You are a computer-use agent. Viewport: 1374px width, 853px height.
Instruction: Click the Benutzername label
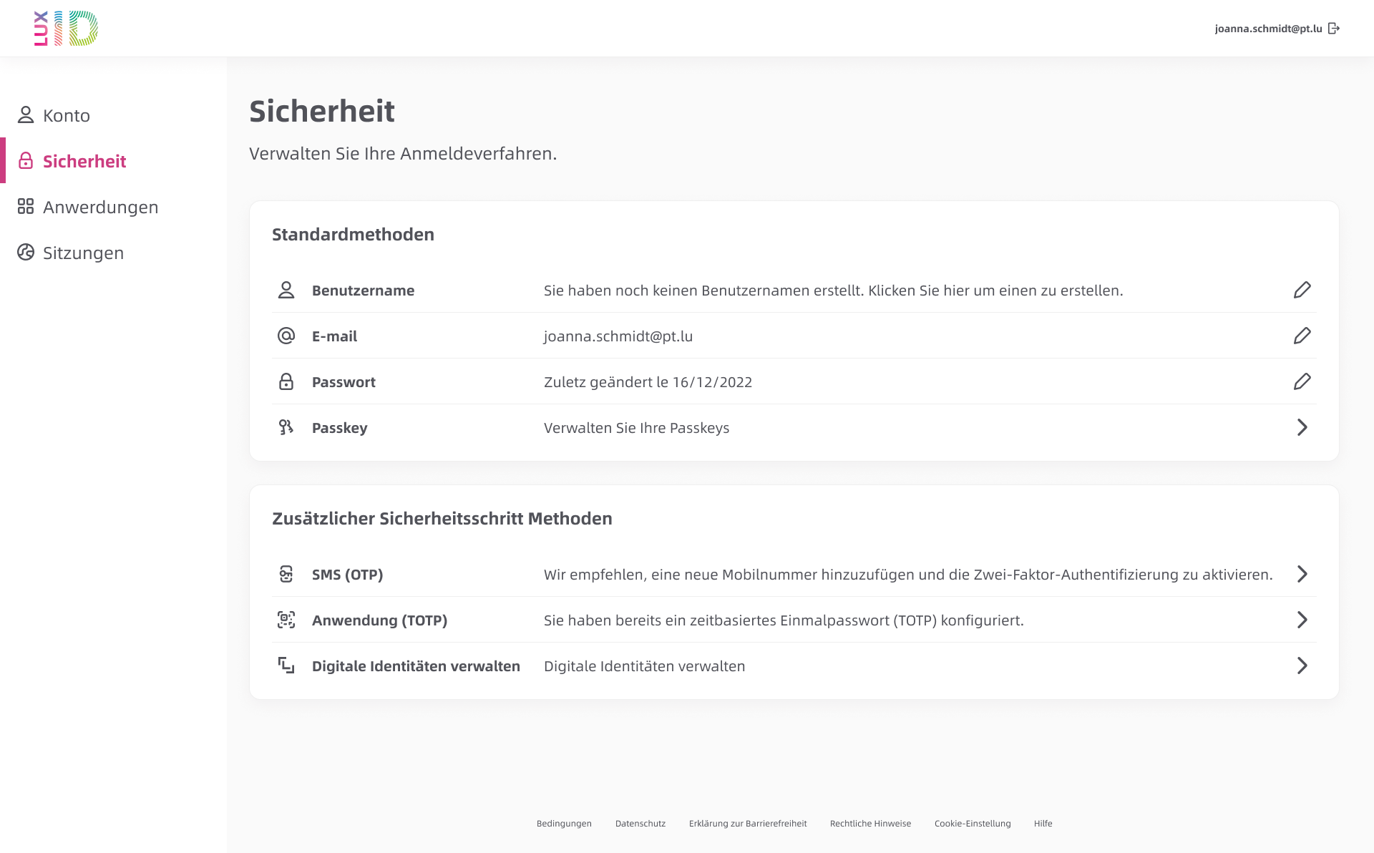pos(363,291)
